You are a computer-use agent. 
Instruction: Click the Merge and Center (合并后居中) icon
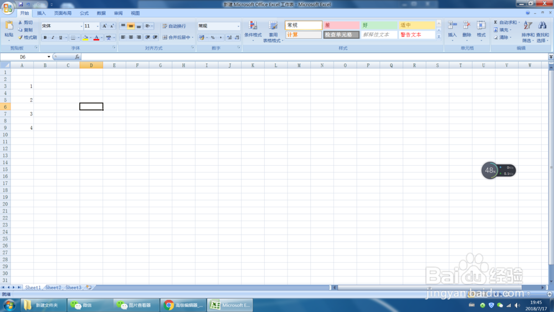click(165, 37)
